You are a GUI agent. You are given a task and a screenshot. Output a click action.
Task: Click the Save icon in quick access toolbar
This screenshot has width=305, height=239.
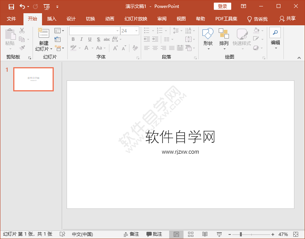[x=11, y=6]
